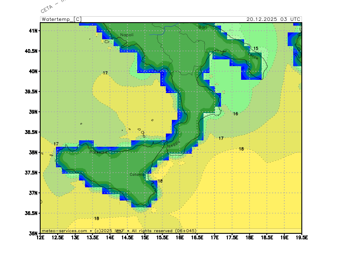Click the Lecce city label
Image resolution: width=342 pixels, height=256 pixels.
click(253, 56)
